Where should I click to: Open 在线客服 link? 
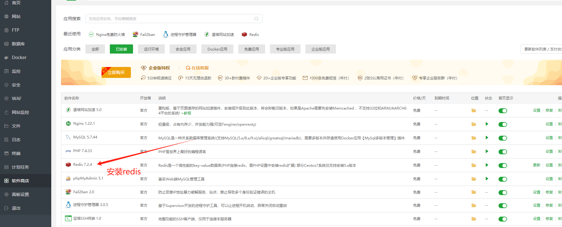point(197,68)
